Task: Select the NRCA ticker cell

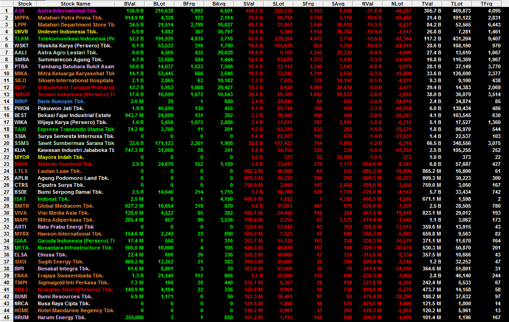Action: [x=21, y=304]
